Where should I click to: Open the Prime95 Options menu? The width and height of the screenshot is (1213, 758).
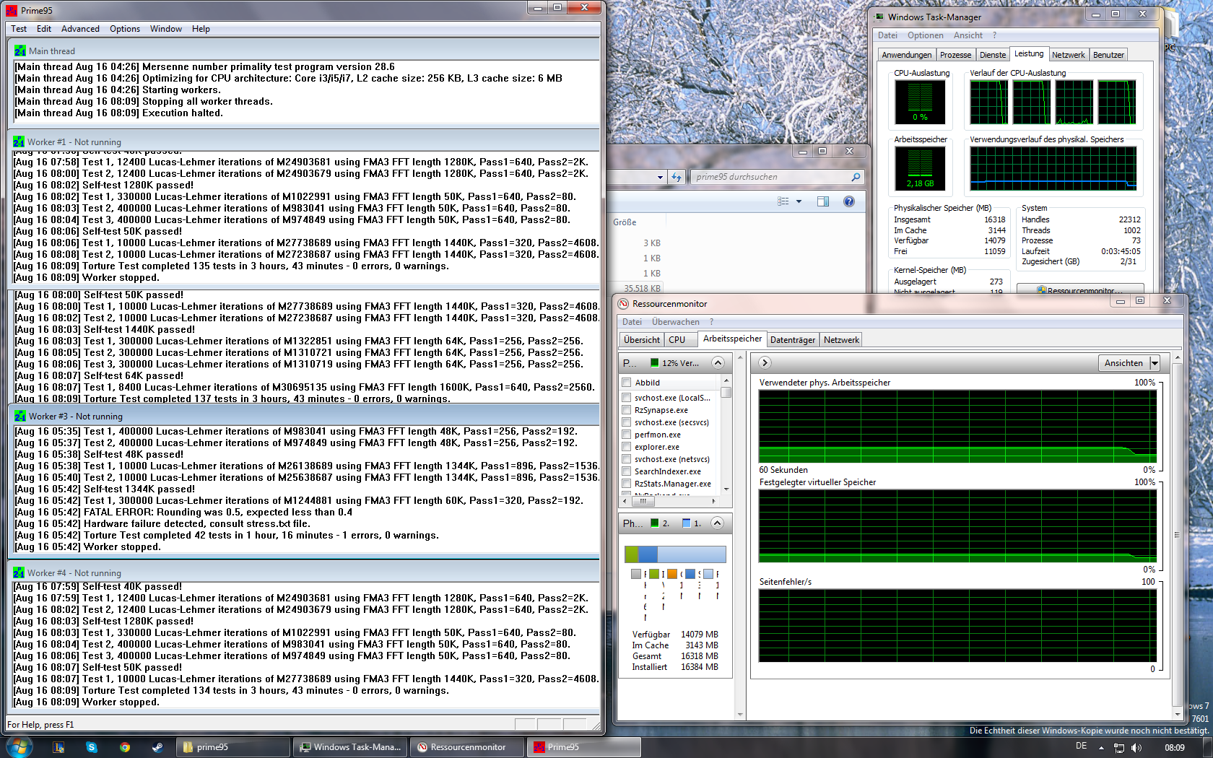click(x=125, y=29)
